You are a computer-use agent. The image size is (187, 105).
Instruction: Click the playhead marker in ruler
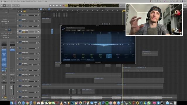point(123,11)
